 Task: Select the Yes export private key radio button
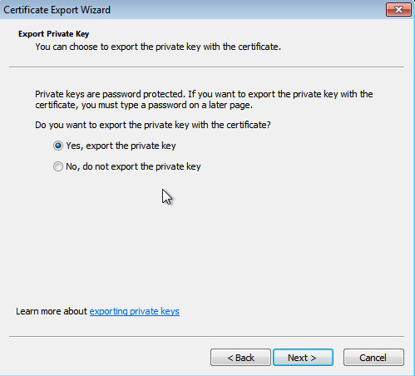point(58,146)
